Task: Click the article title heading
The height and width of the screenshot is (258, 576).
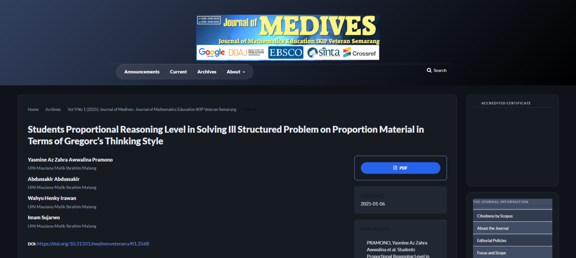Action: [226, 135]
